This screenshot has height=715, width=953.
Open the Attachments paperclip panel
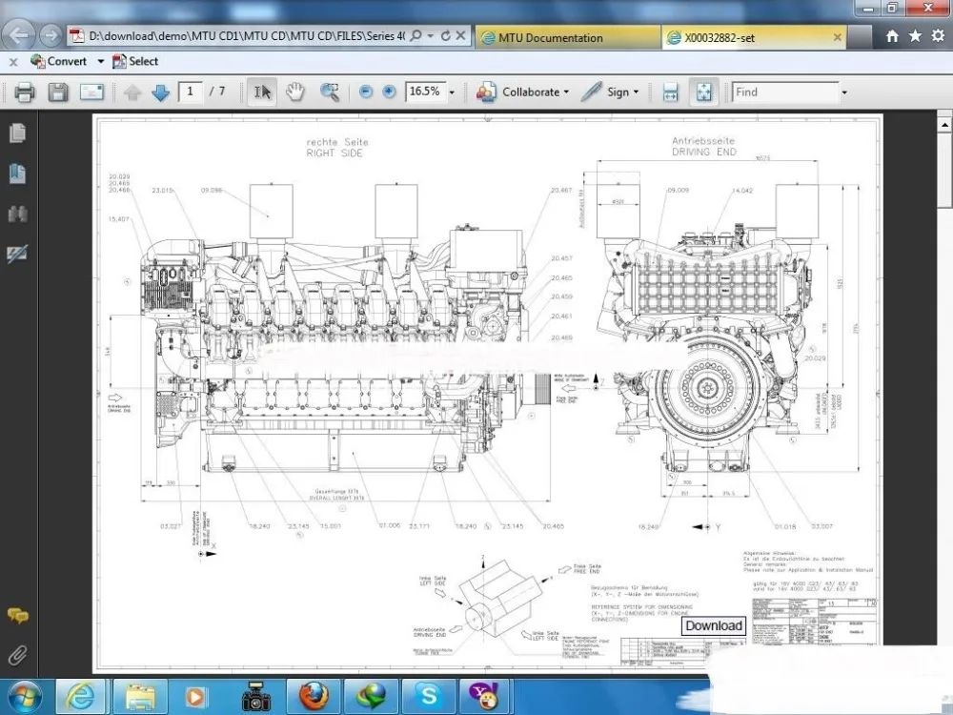[x=17, y=655]
